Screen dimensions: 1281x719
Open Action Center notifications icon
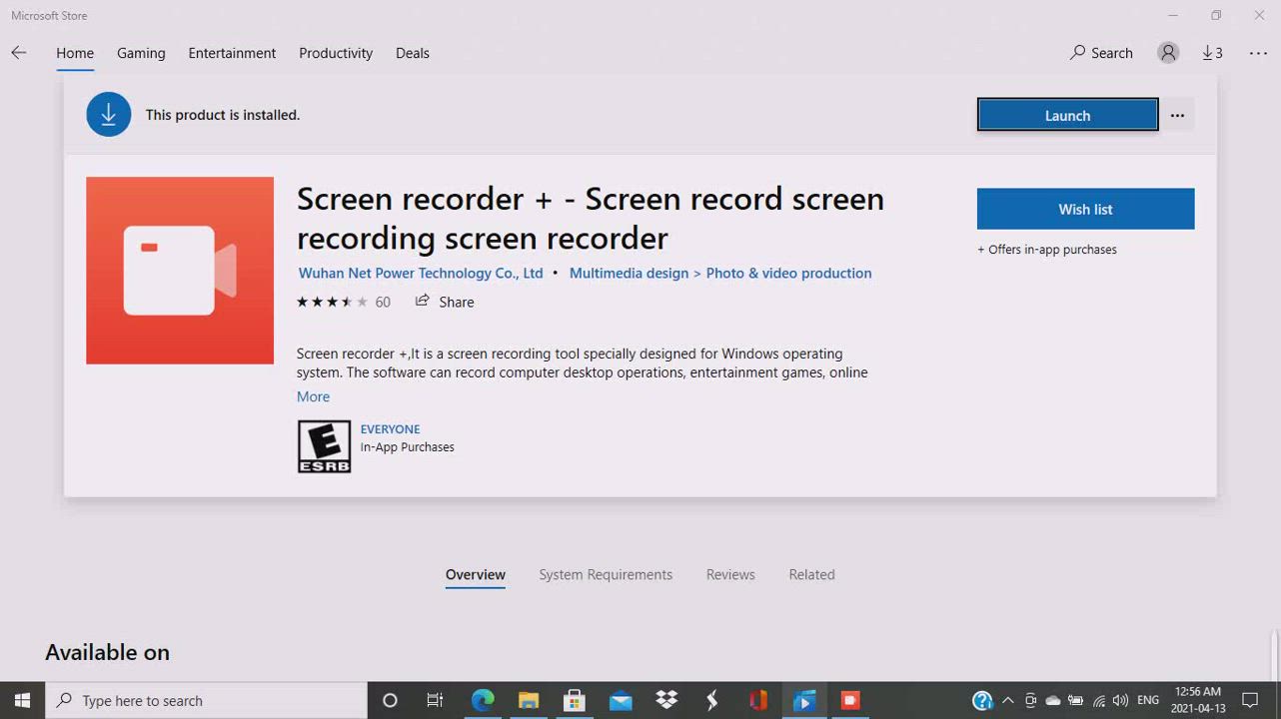pyautogui.click(x=1250, y=700)
